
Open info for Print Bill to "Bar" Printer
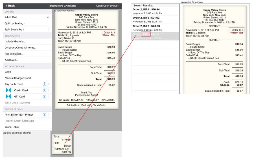(x=44, y=114)
